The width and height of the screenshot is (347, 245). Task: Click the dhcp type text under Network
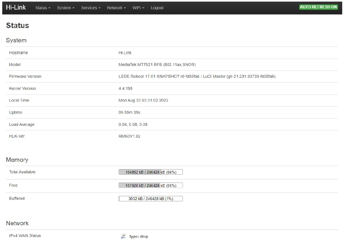(144, 237)
